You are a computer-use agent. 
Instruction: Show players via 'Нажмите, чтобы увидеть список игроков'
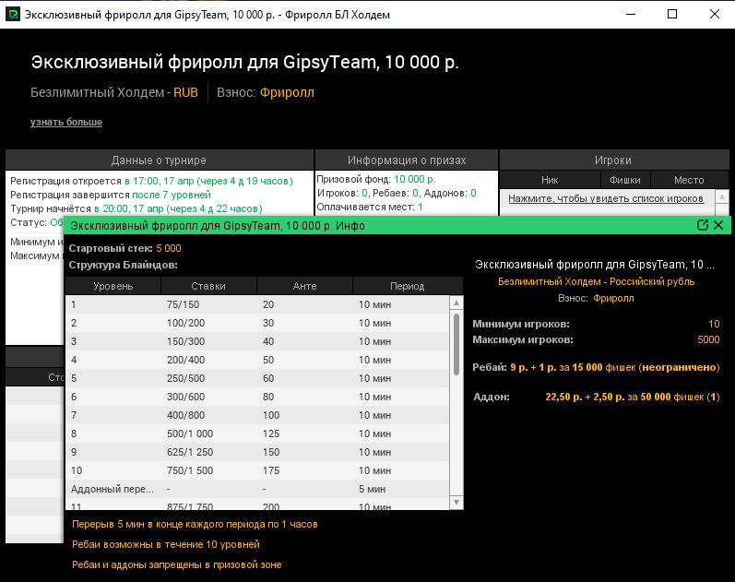606,198
